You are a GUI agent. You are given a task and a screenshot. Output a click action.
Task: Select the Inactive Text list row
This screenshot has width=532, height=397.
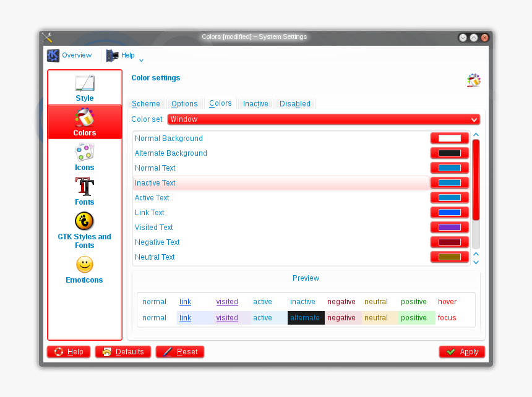coord(281,183)
